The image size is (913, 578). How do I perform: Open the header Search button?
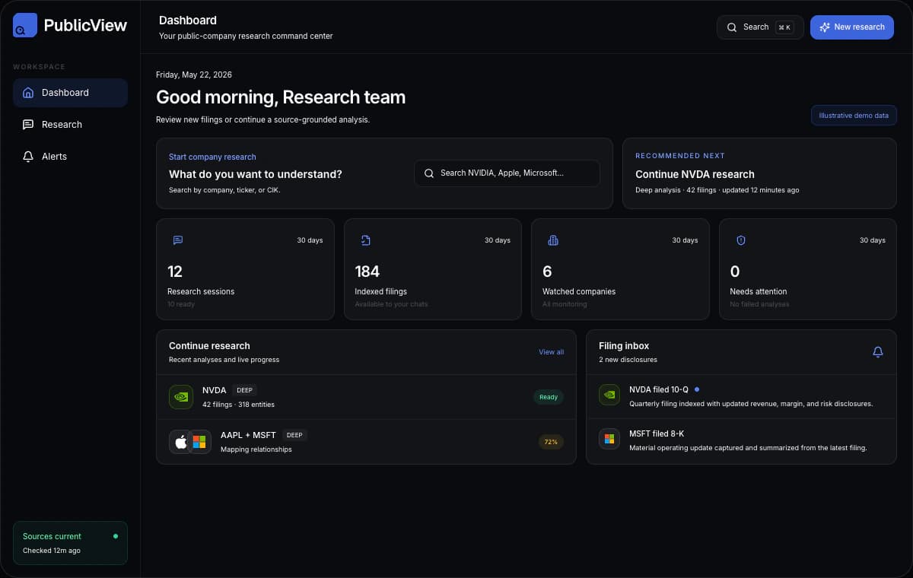[x=760, y=27]
